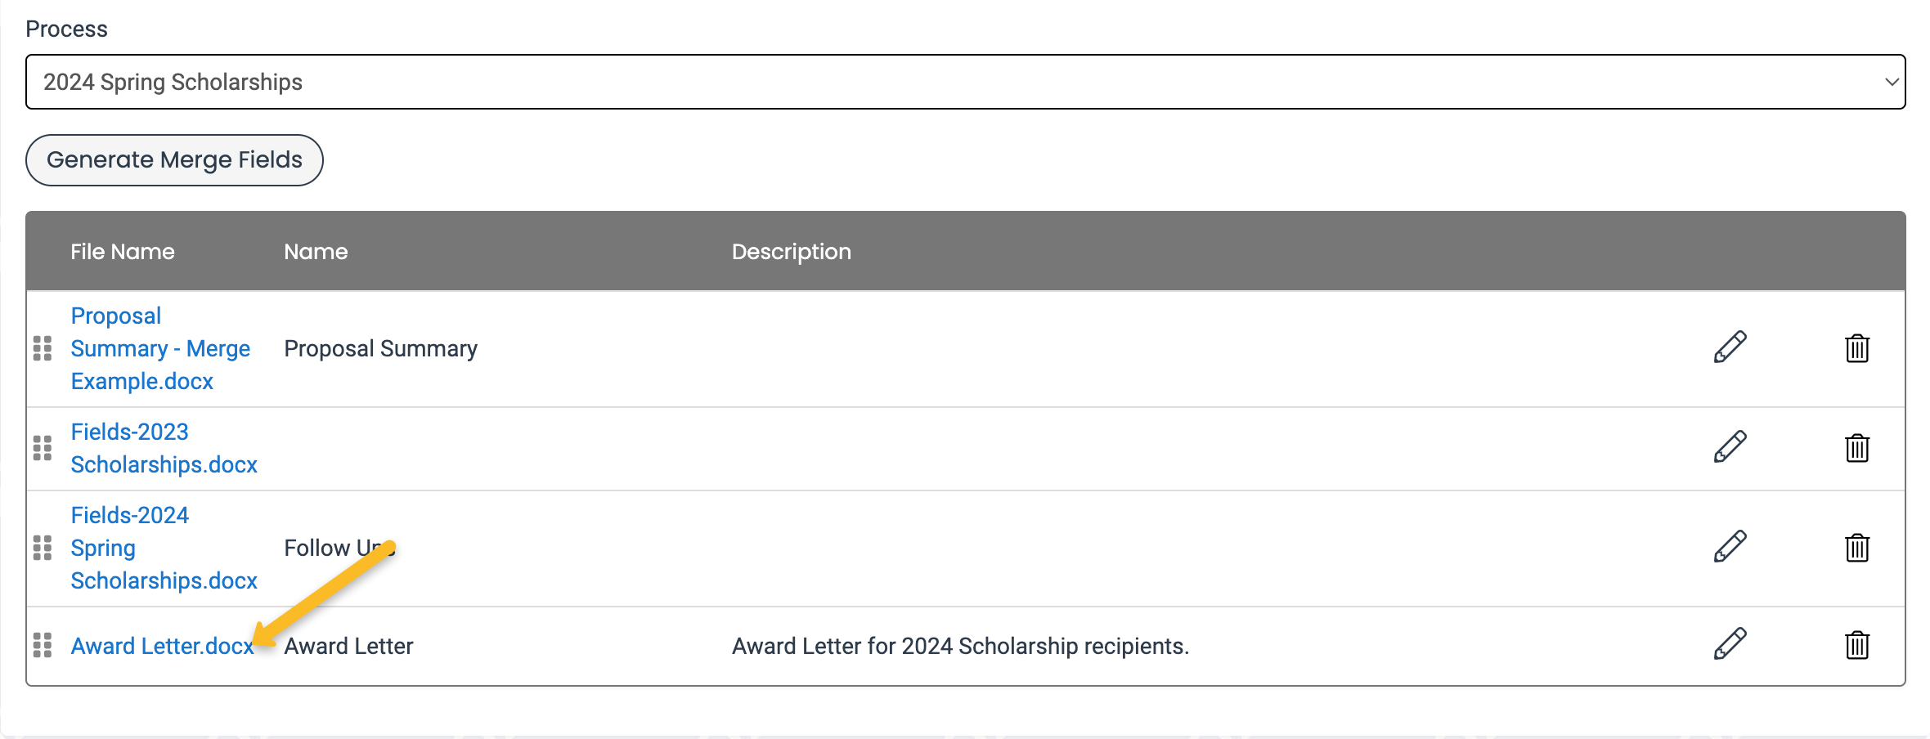
Task: Open Proposal Summary - Merge Example.docx link
Action: pyautogui.click(x=160, y=348)
